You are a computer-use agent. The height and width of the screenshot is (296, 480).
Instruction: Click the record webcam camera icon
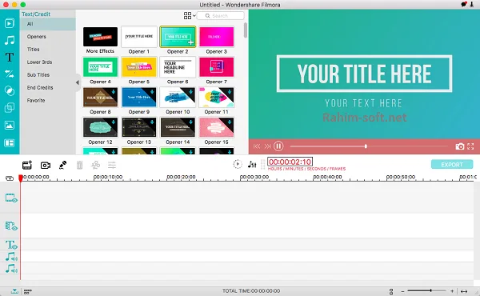[46, 166]
